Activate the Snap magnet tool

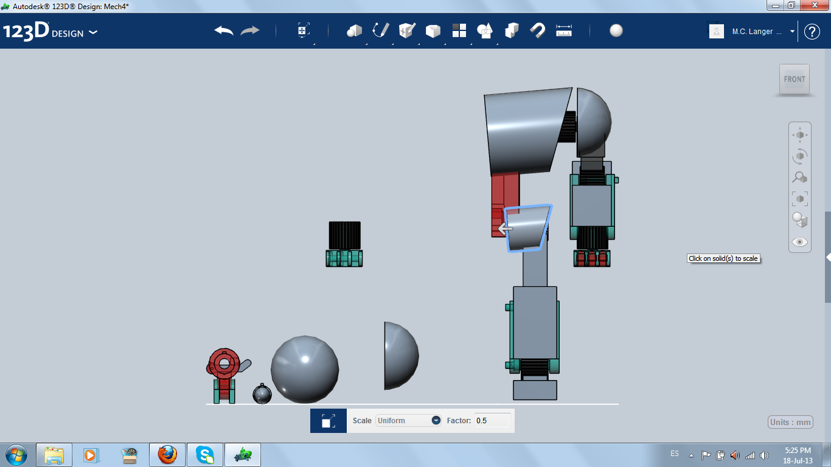pos(538,31)
